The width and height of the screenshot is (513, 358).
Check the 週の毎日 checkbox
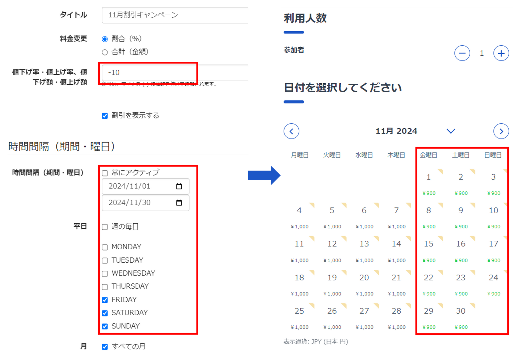[x=105, y=227]
